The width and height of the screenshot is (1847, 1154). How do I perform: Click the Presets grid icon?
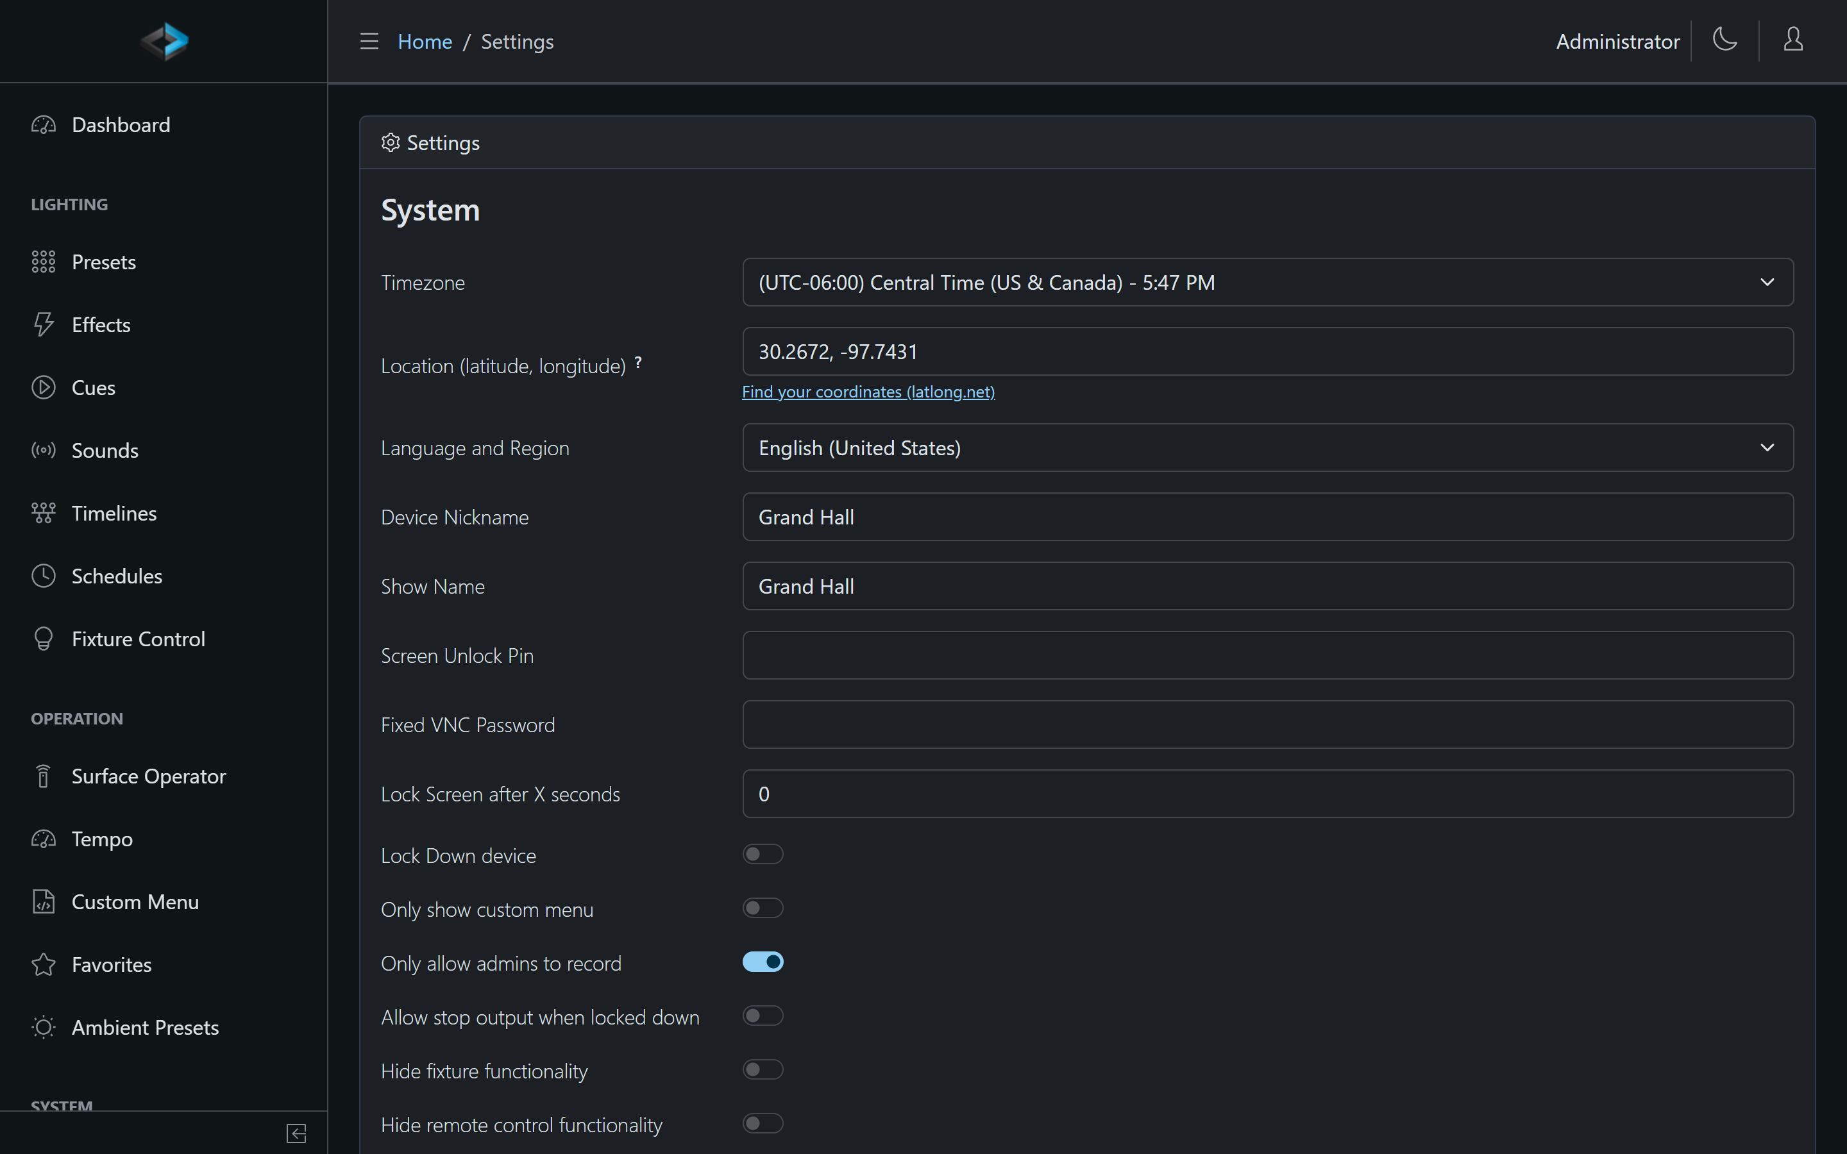coord(44,262)
